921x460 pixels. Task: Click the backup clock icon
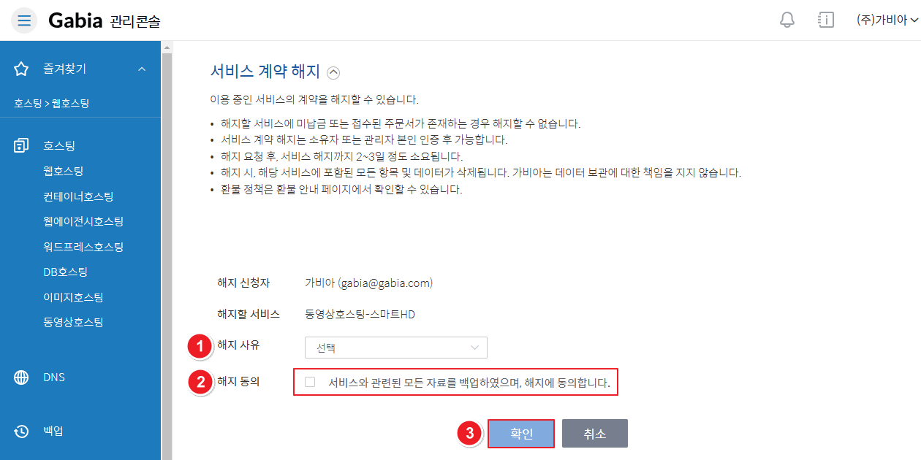click(x=21, y=431)
